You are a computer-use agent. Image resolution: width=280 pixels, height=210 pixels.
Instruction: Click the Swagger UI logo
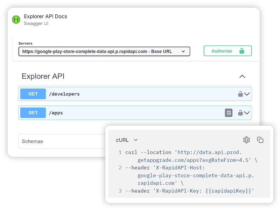click(x=16, y=19)
